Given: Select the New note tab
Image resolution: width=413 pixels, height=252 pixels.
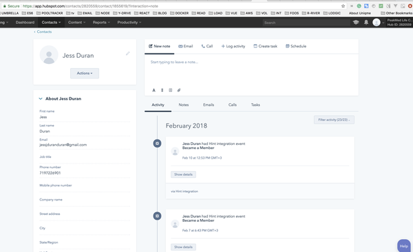Looking at the screenshot, I should pos(160,46).
